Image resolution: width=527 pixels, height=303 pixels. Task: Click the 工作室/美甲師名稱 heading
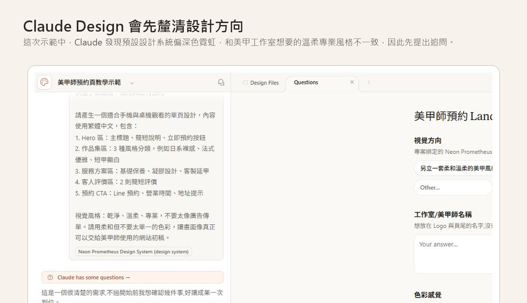[443, 215]
